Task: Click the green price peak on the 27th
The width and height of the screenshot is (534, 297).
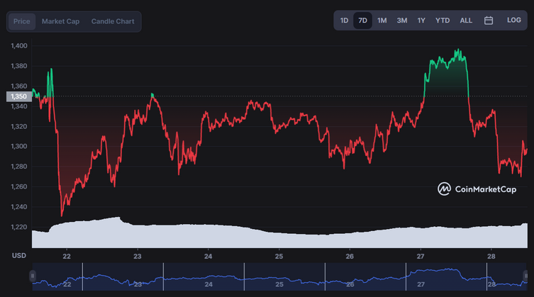Action: [458, 51]
